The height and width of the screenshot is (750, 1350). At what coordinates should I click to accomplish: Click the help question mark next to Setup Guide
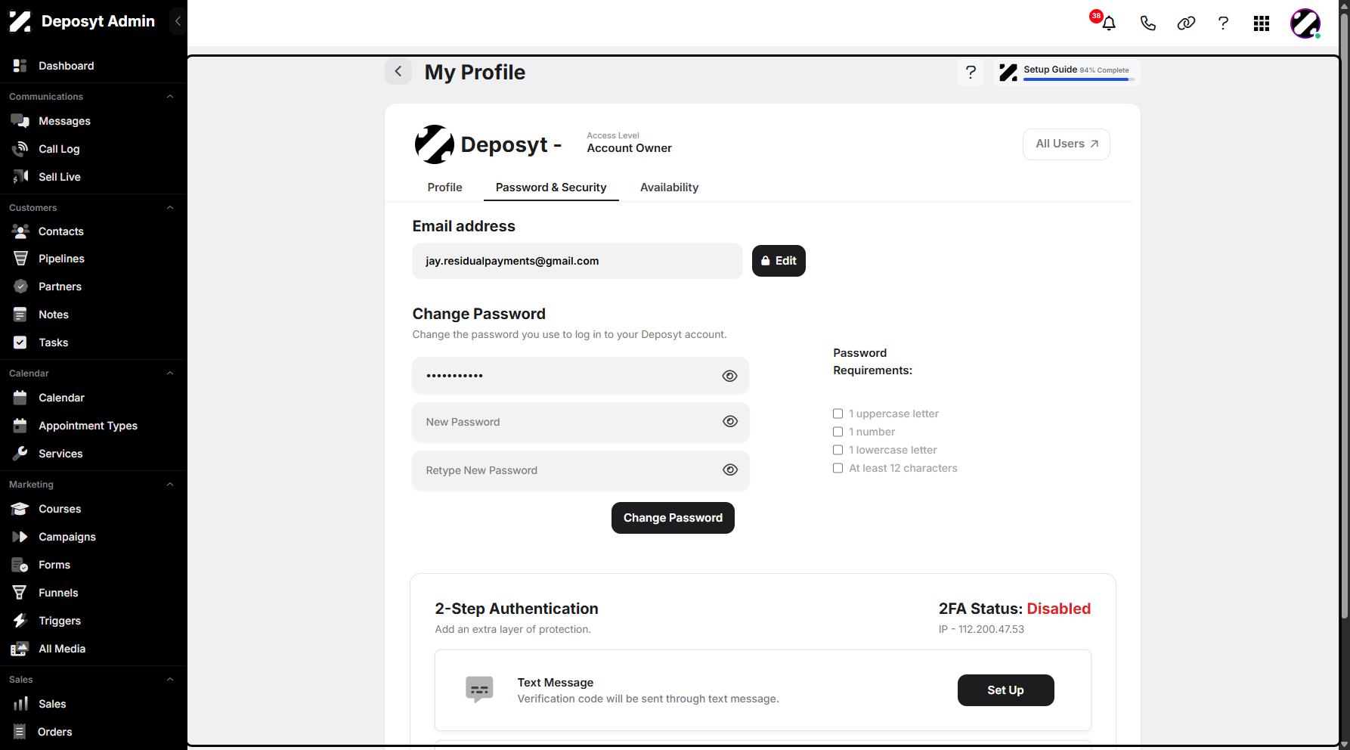click(x=971, y=73)
